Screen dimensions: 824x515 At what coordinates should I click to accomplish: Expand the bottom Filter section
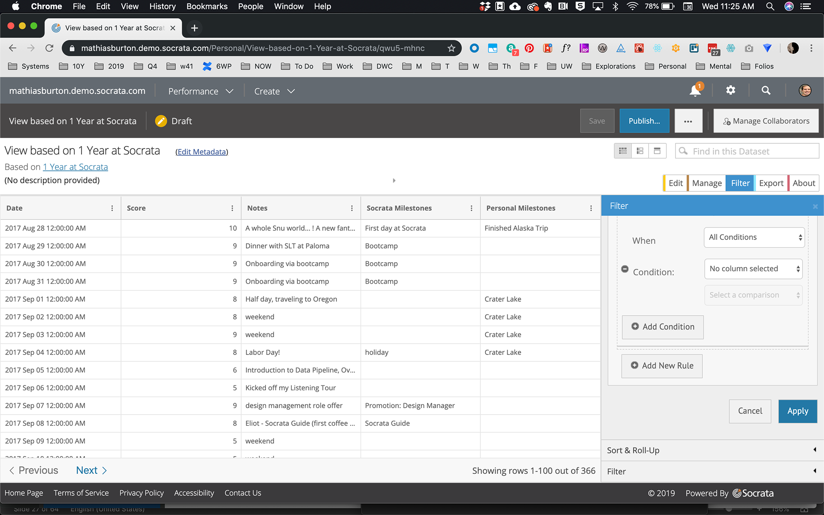click(712, 471)
